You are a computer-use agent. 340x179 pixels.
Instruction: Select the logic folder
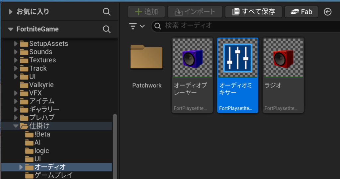[x=37, y=150]
